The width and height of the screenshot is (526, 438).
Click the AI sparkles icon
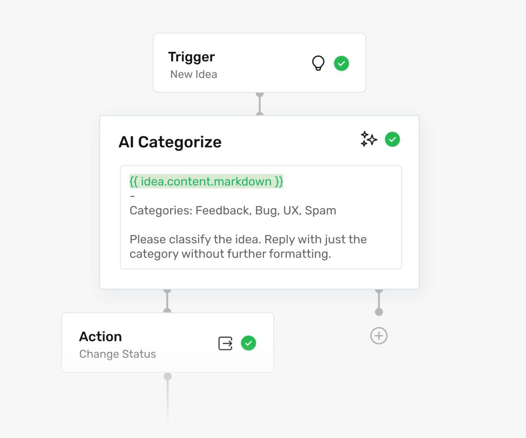369,139
